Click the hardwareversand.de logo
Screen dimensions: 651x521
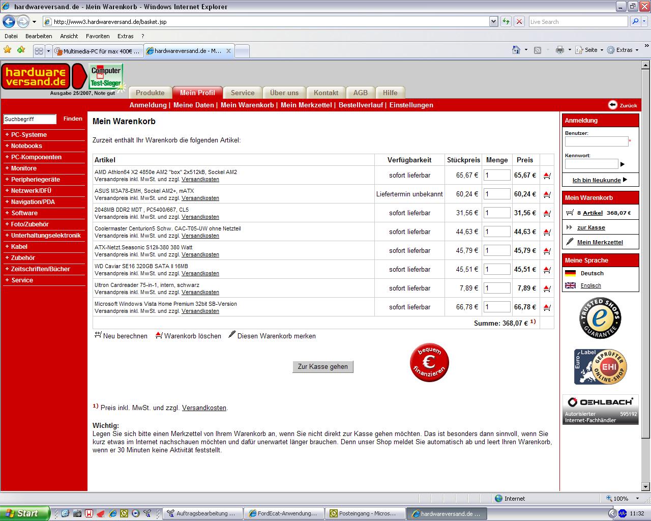coord(36,76)
